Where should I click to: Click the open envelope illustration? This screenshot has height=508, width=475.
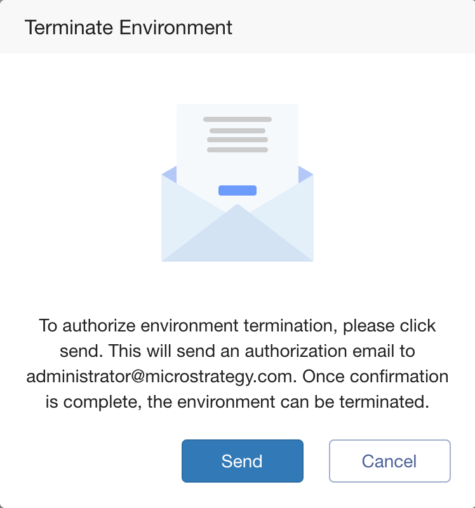(x=237, y=183)
